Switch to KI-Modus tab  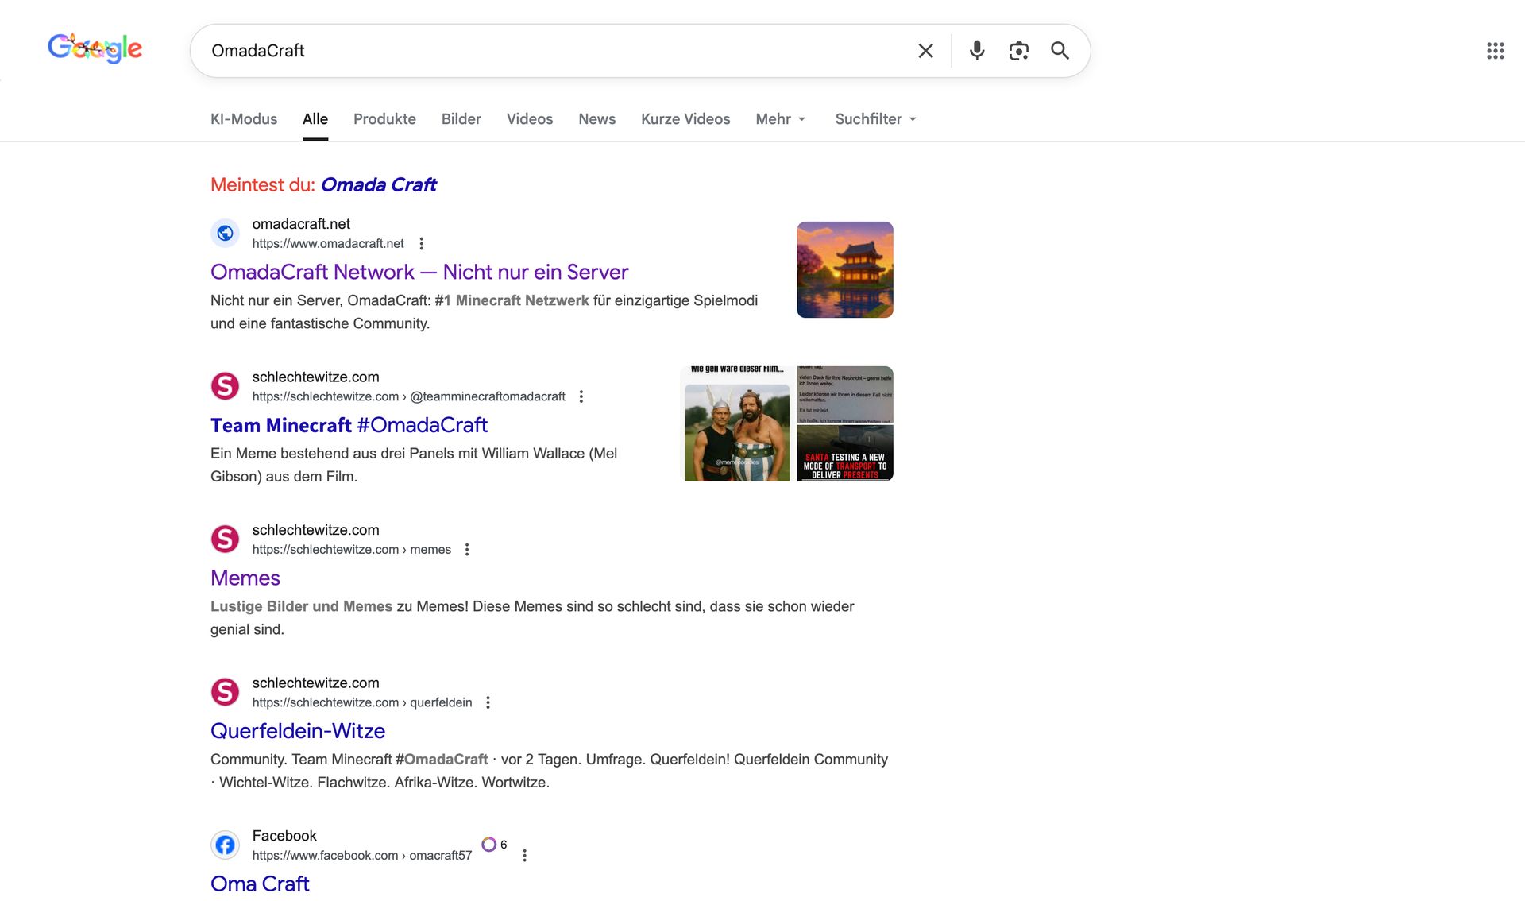click(243, 119)
